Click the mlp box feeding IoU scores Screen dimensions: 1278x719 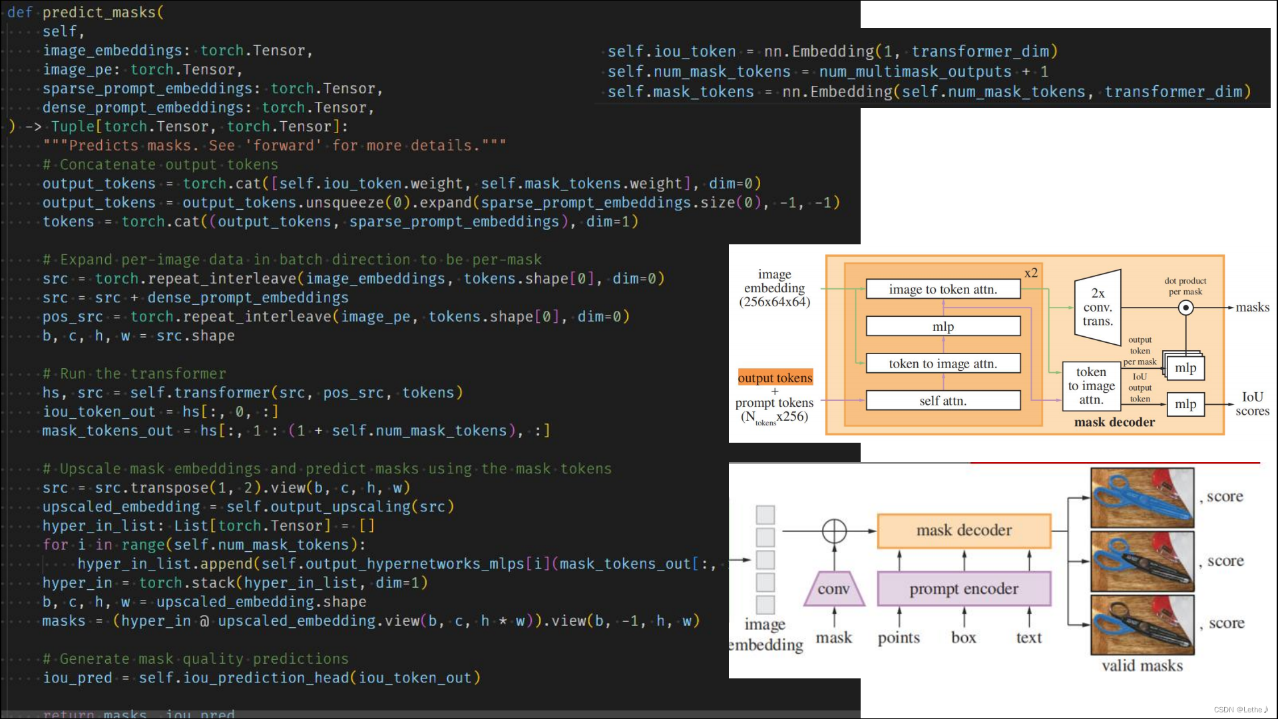[1185, 404]
